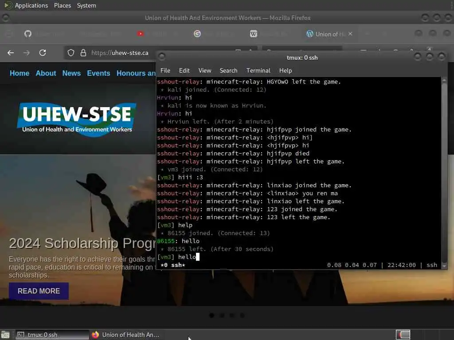This screenshot has height=340, width=454.
Task: Click the '[vm3] help' chat line
Action: pyautogui.click(x=175, y=225)
